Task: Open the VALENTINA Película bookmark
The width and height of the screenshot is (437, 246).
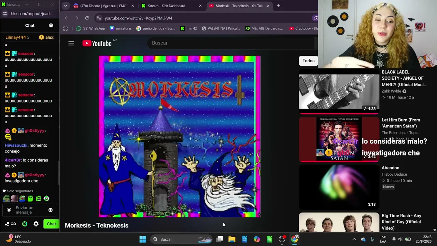Action: [x=221, y=28]
